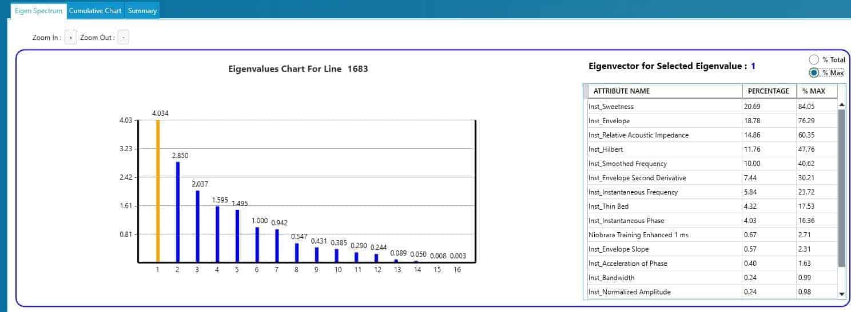Select the Eigen Spectrum tab
The width and height of the screenshot is (851, 312).
click(x=38, y=11)
